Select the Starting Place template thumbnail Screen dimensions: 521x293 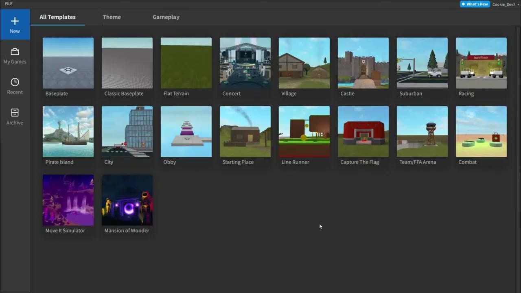click(x=245, y=131)
